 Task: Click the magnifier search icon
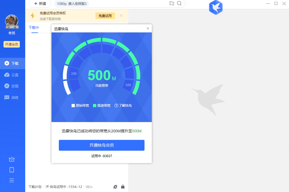click(179, 3)
